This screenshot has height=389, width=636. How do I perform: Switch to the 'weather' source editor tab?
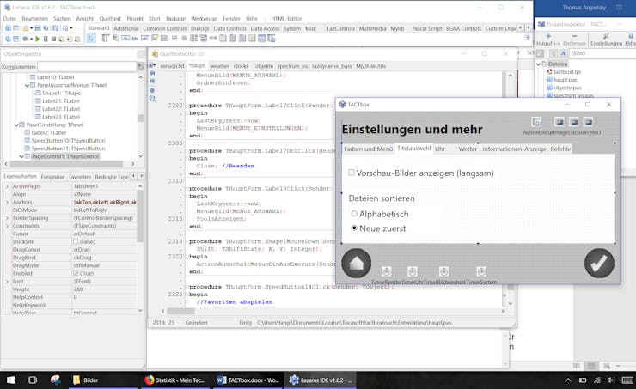tap(219, 66)
